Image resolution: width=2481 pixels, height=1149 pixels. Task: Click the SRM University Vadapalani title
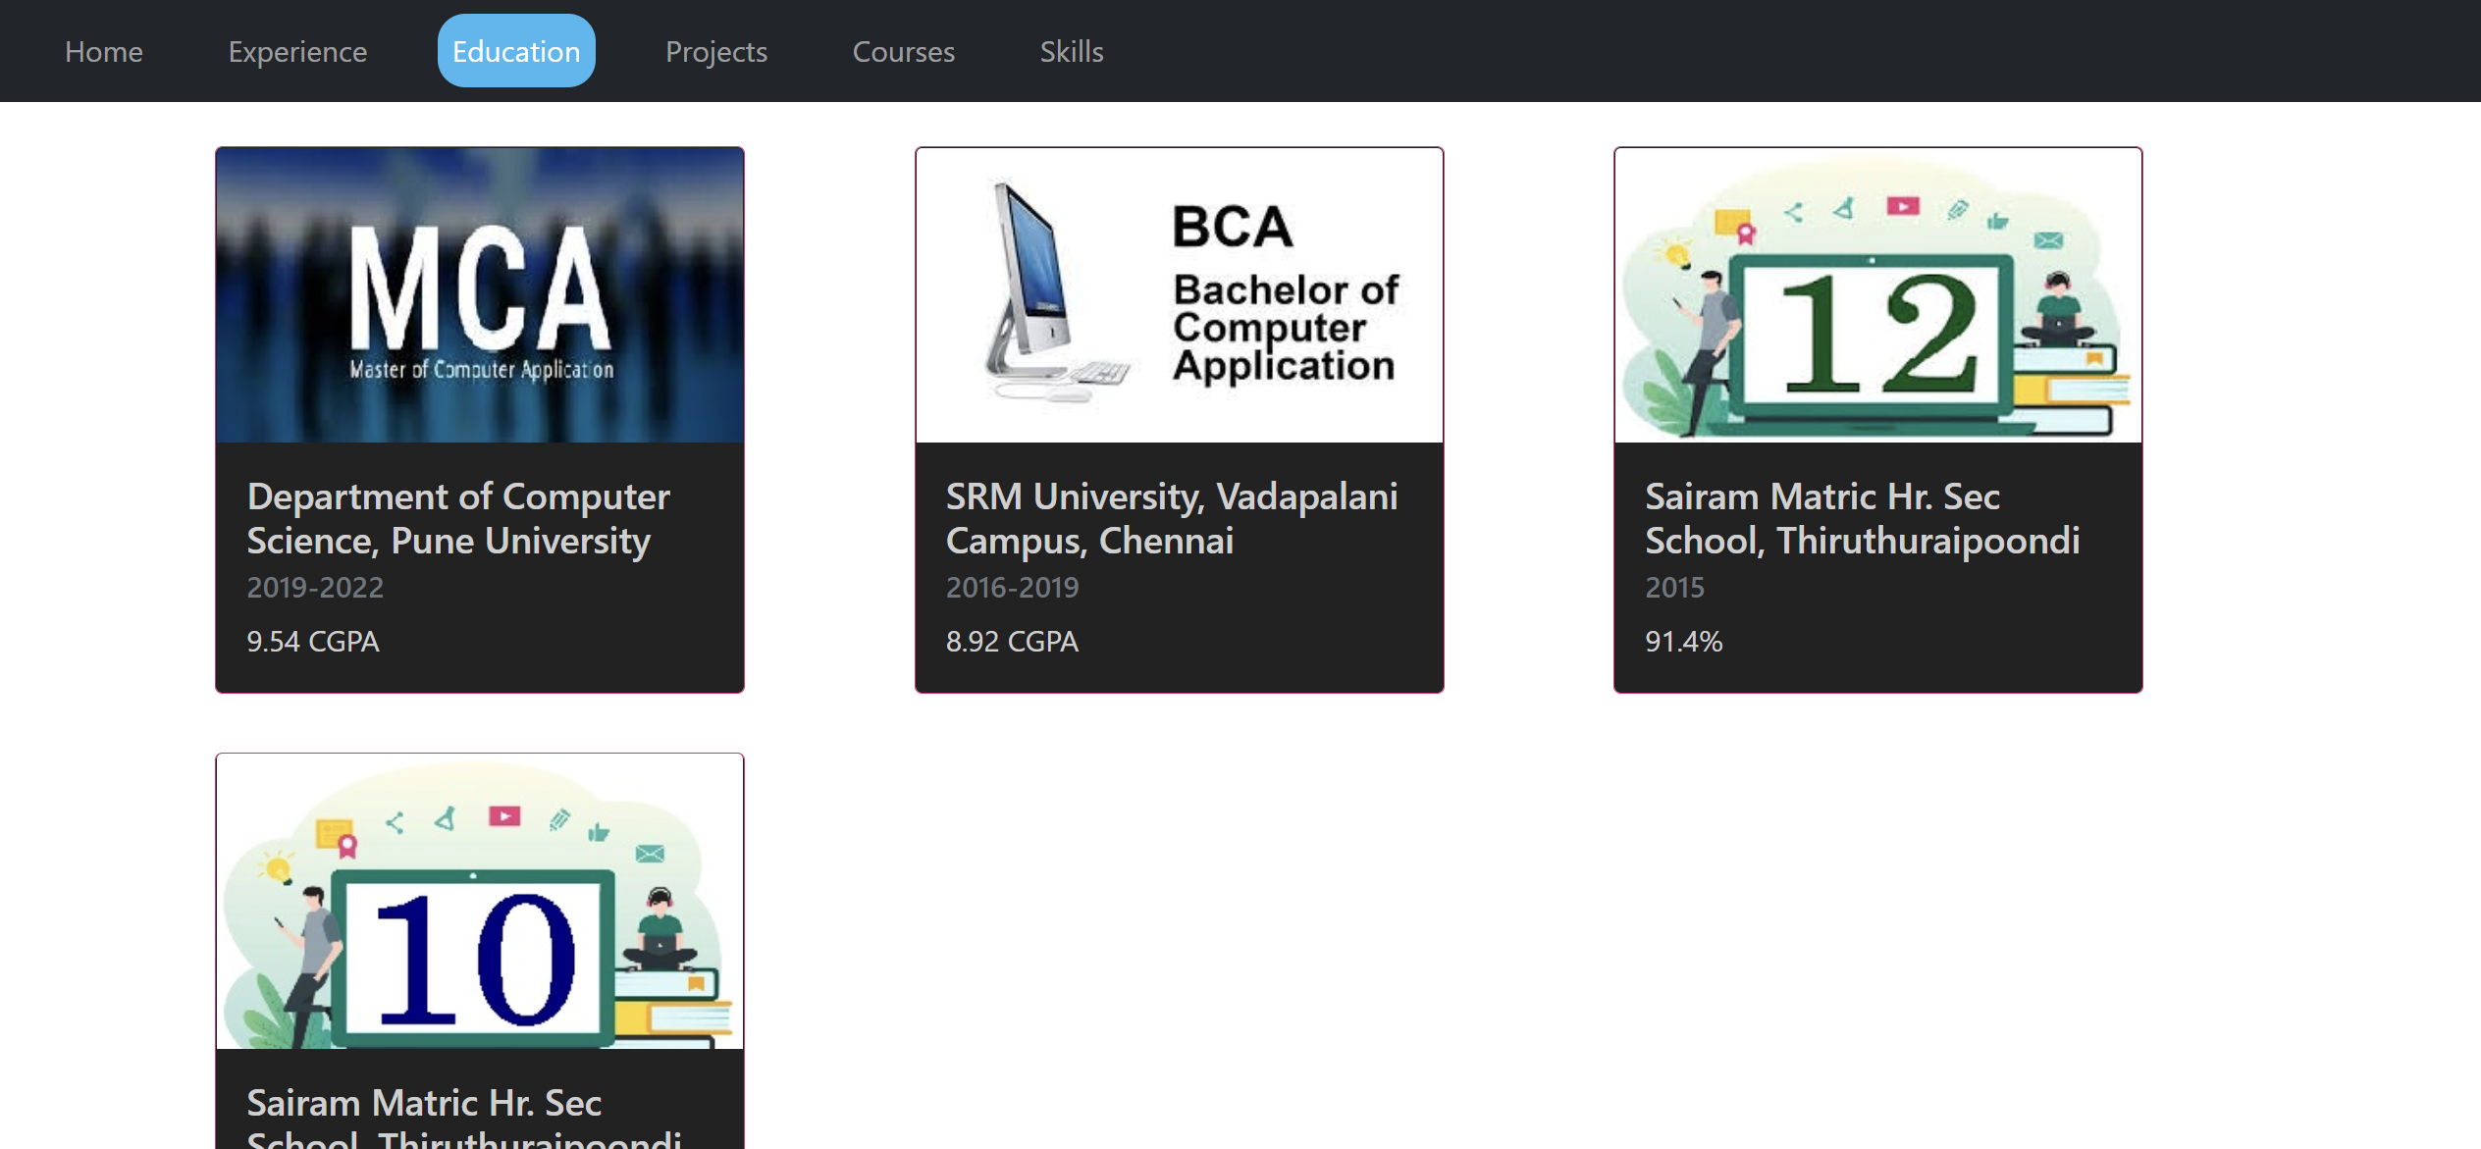click(x=1172, y=518)
